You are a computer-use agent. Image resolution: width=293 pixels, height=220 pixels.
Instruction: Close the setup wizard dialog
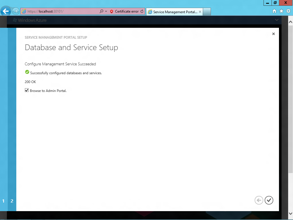(273, 34)
